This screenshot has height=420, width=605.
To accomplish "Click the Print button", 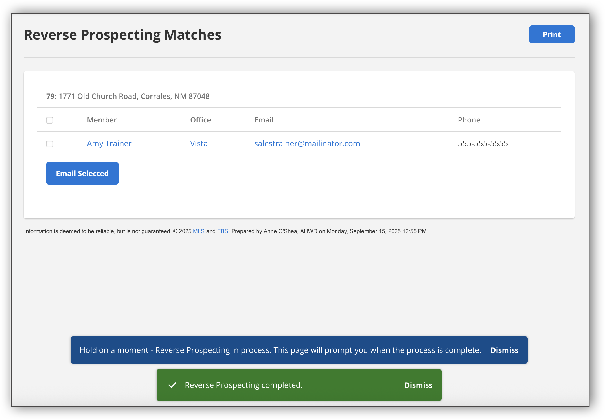I will tap(551, 34).
